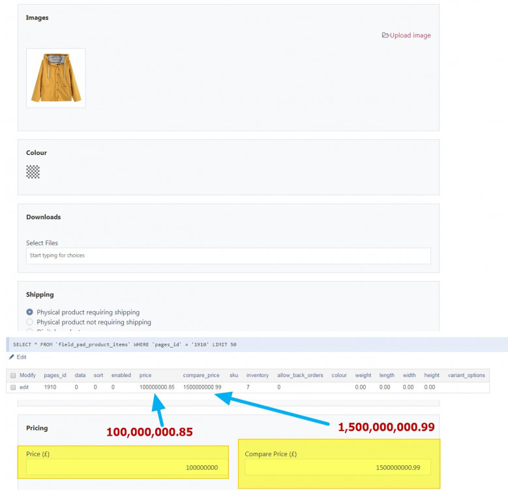Select the price cell 100000000.85

coord(157,387)
